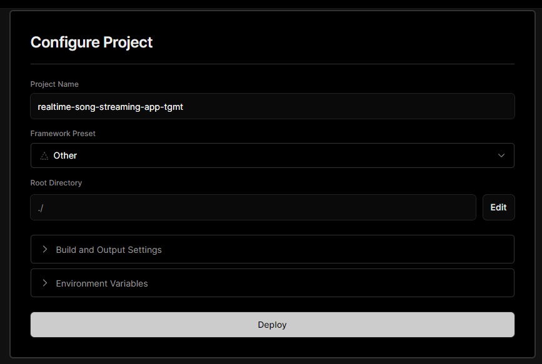The image size is (542, 364).
Task: Click chevron icon beside Environment Variables
Action: pos(45,283)
